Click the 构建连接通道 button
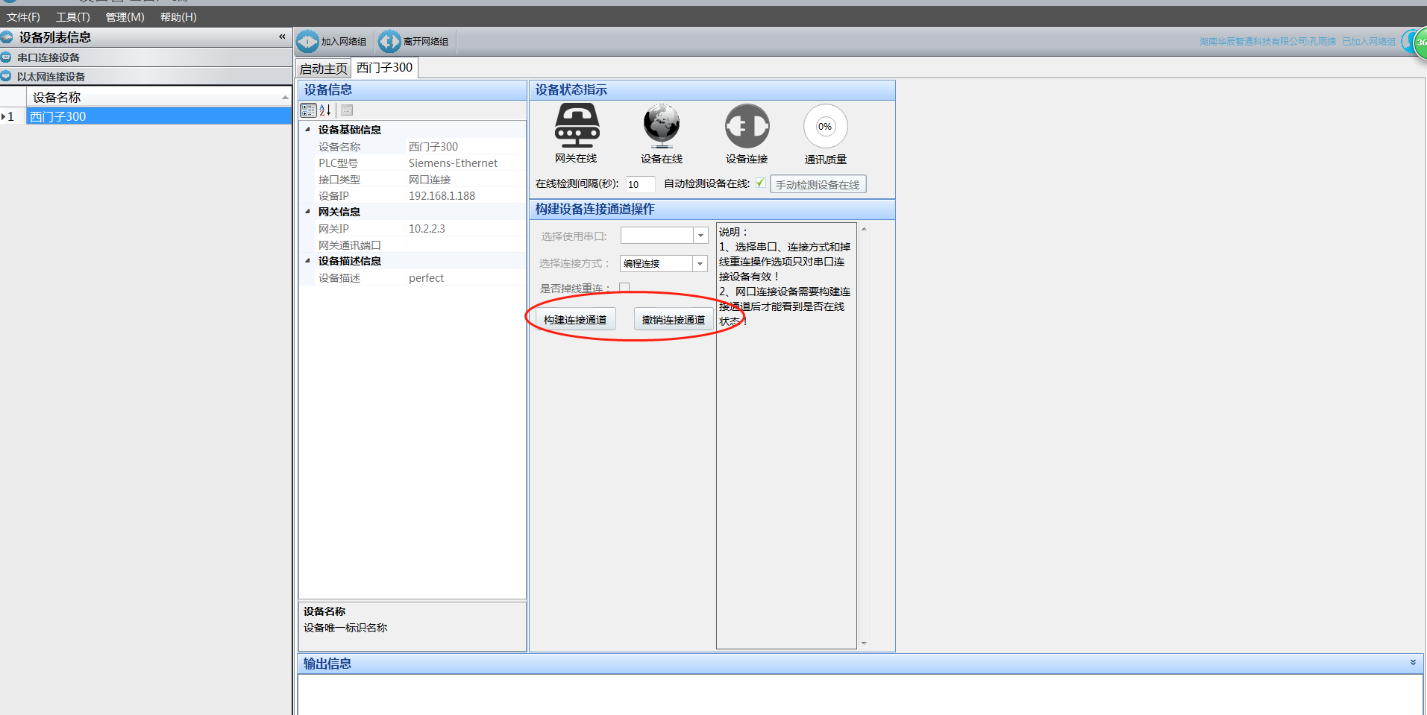The height and width of the screenshot is (715, 1427). (x=575, y=320)
